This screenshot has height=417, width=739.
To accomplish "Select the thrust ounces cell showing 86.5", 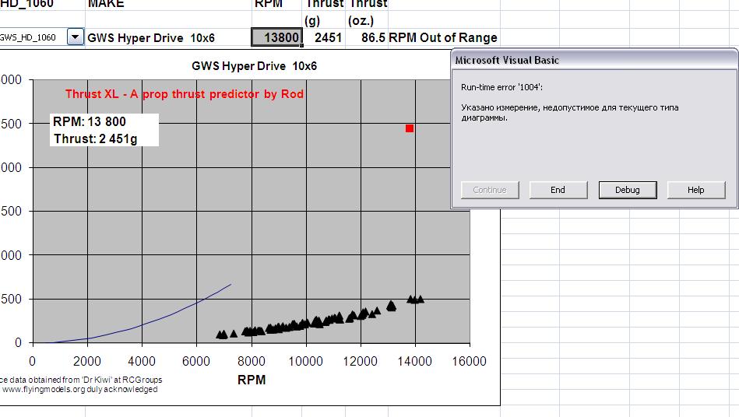I will pos(367,37).
